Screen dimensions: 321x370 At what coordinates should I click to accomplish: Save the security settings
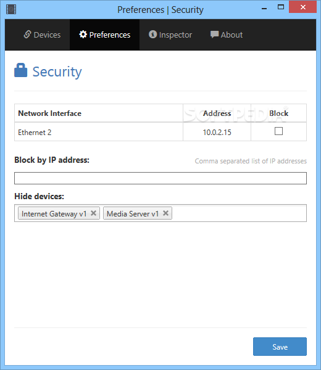pyautogui.click(x=280, y=347)
